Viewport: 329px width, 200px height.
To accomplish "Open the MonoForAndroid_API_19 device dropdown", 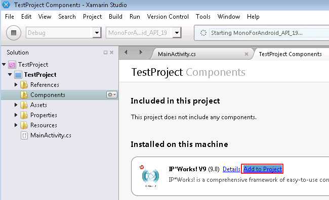I will pyautogui.click(x=177, y=33).
